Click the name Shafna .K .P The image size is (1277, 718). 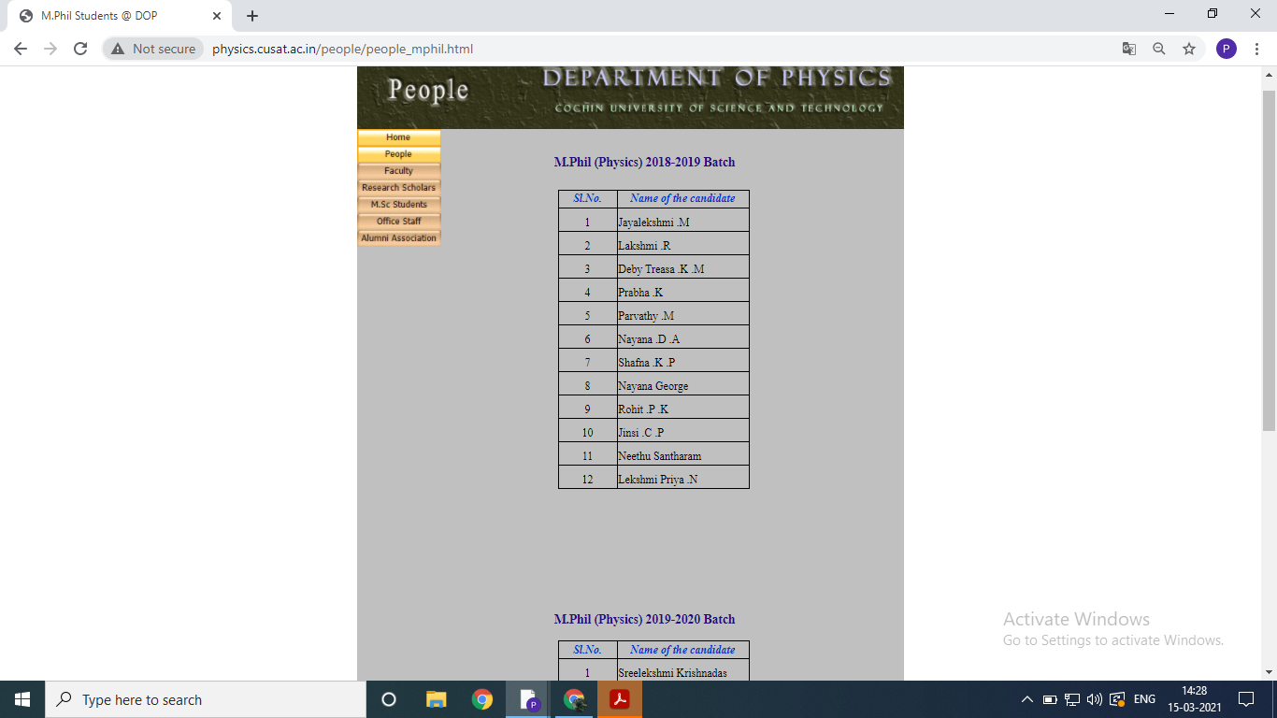pyautogui.click(x=646, y=363)
